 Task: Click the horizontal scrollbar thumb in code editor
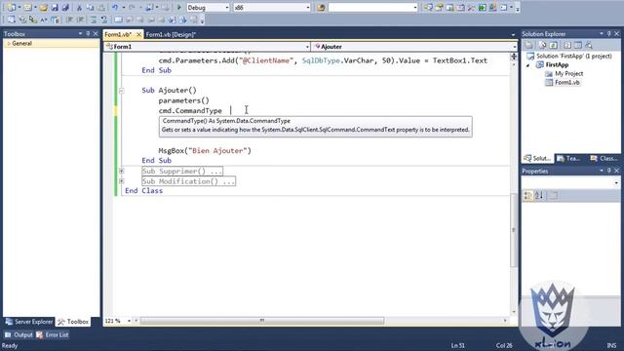(x=262, y=321)
